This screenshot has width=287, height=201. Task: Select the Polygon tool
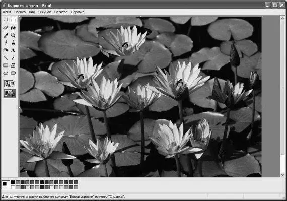13,65
